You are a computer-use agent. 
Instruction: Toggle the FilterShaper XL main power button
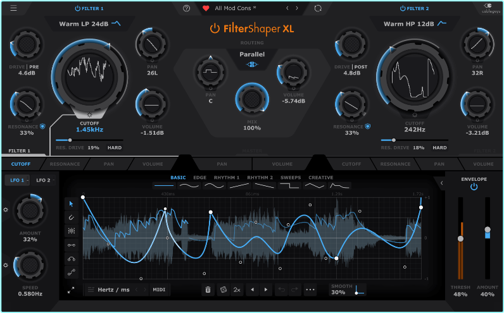pyautogui.click(x=215, y=28)
